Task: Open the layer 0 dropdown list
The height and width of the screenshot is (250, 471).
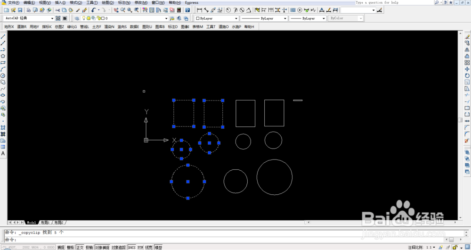Action: coord(125,18)
